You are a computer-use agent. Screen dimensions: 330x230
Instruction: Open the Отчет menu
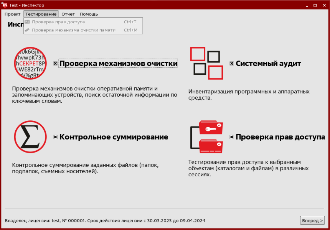(68, 14)
